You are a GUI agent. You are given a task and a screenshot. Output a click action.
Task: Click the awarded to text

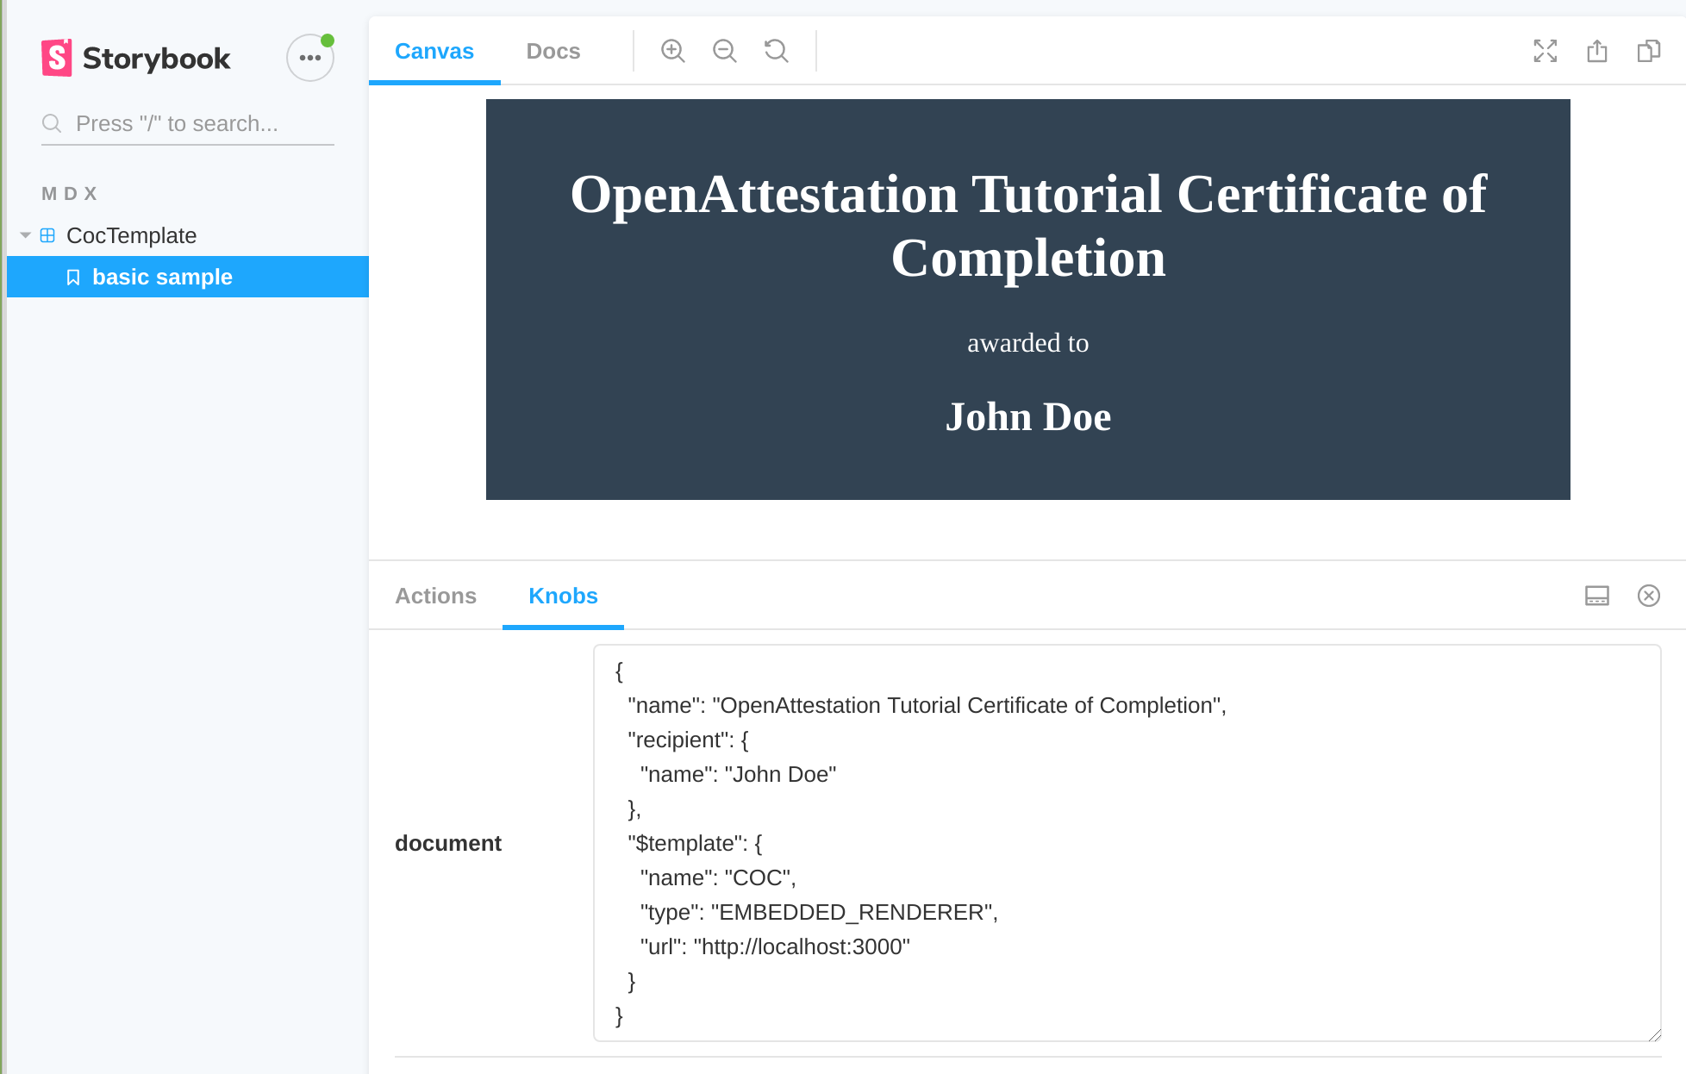click(x=1028, y=343)
